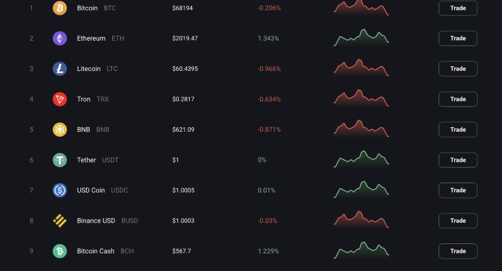Click USD Coin's sparkline chart
The height and width of the screenshot is (271, 502).
click(361, 189)
